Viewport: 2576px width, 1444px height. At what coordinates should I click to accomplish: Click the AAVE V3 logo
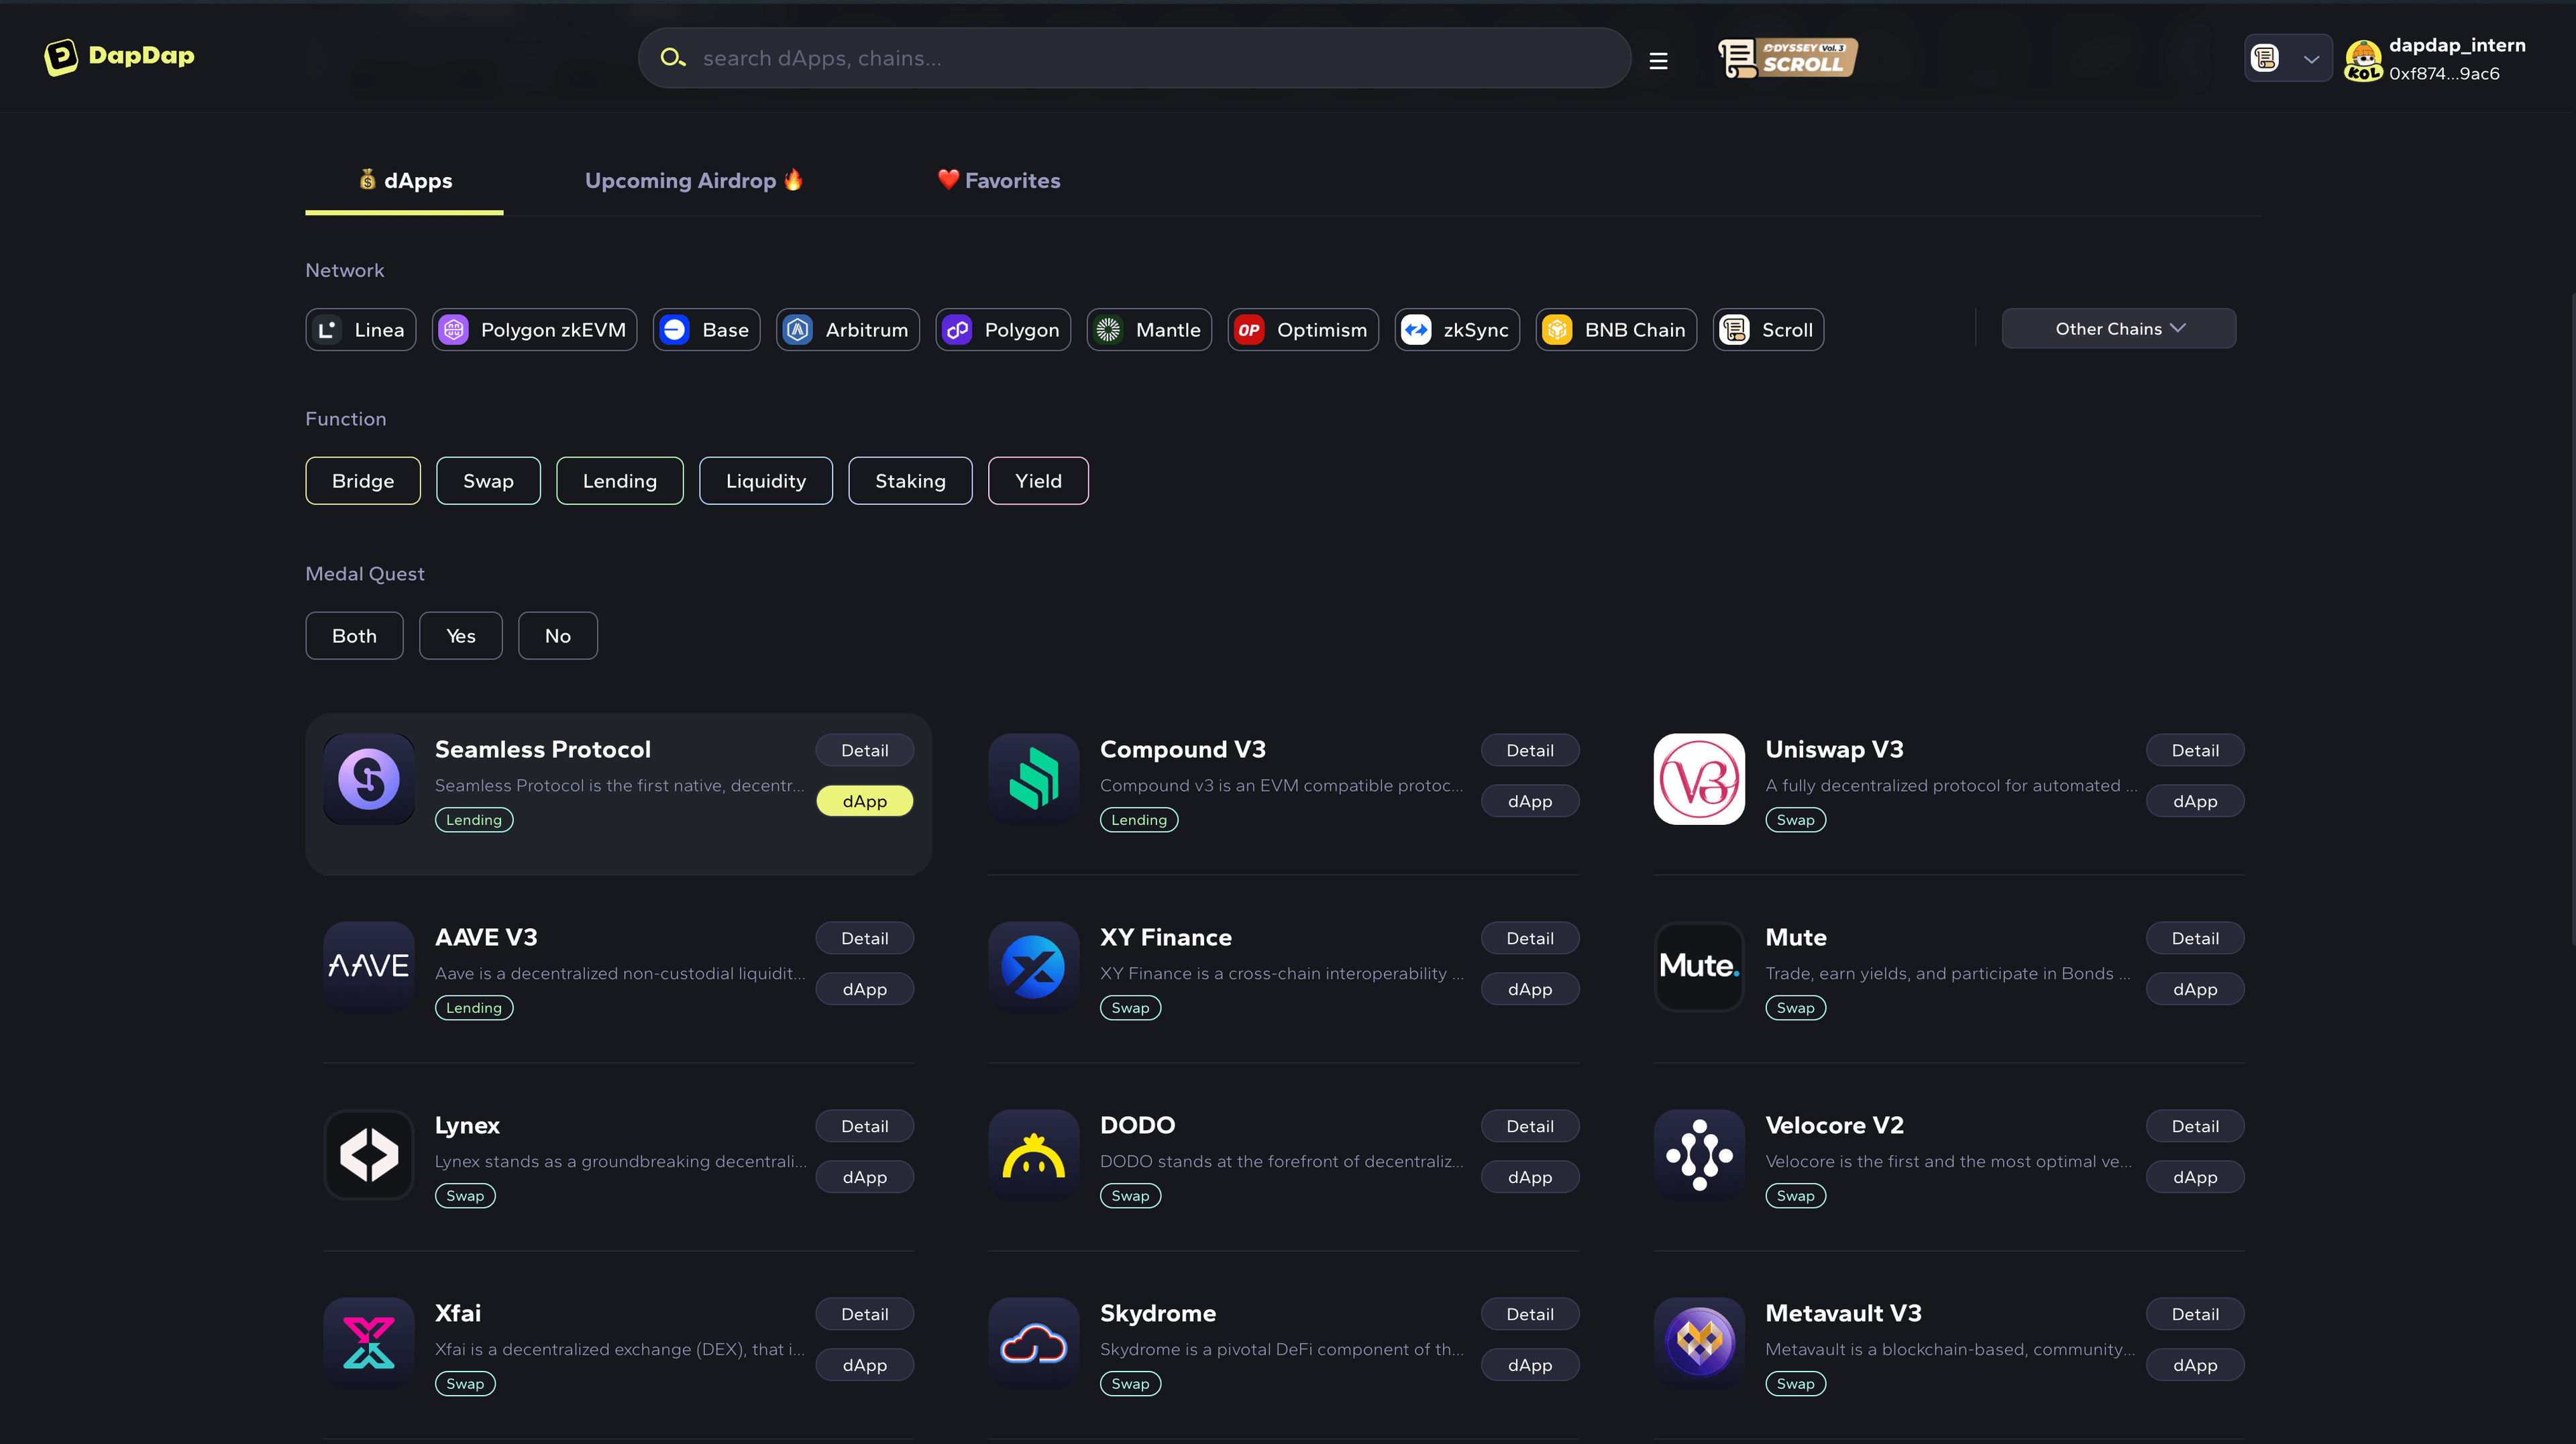click(369, 967)
